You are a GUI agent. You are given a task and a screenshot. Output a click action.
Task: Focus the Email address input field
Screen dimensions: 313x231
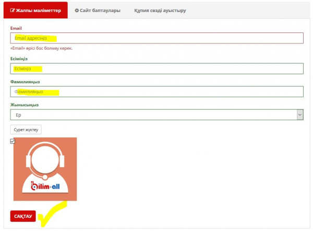tap(157, 38)
